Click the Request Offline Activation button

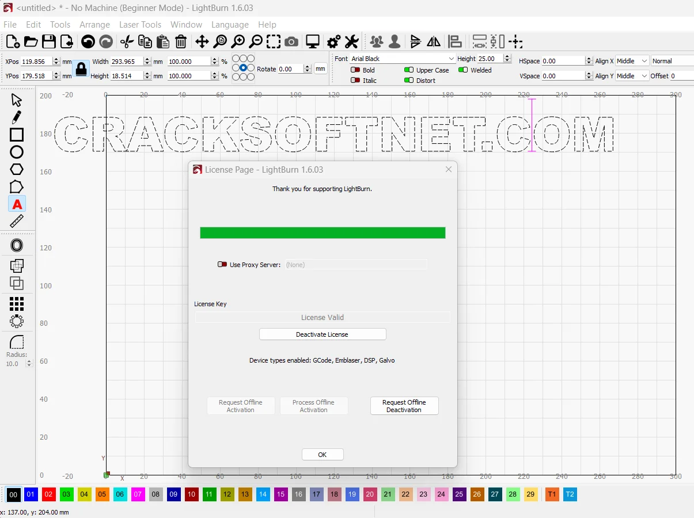[x=241, y=406]
